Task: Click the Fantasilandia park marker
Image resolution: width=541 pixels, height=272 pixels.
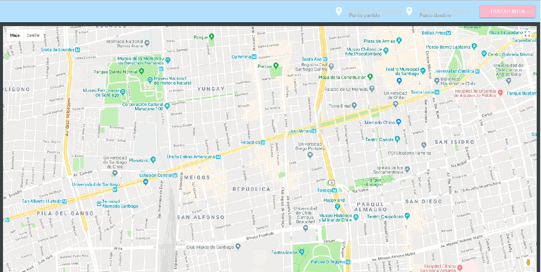Action: click(302, 252)
